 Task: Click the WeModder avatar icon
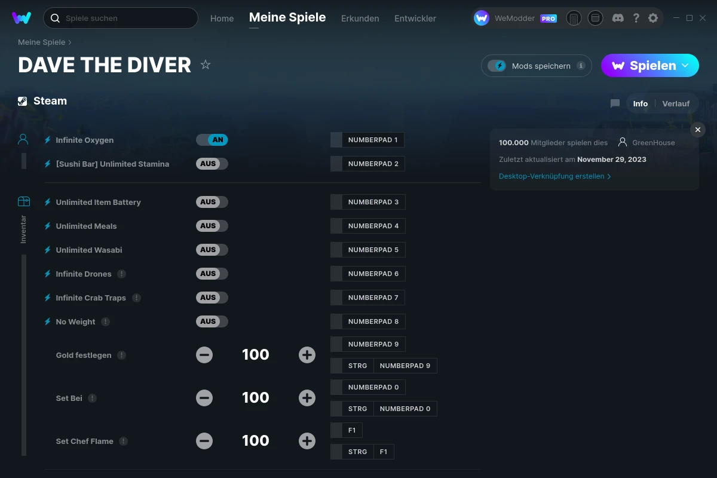482,18
